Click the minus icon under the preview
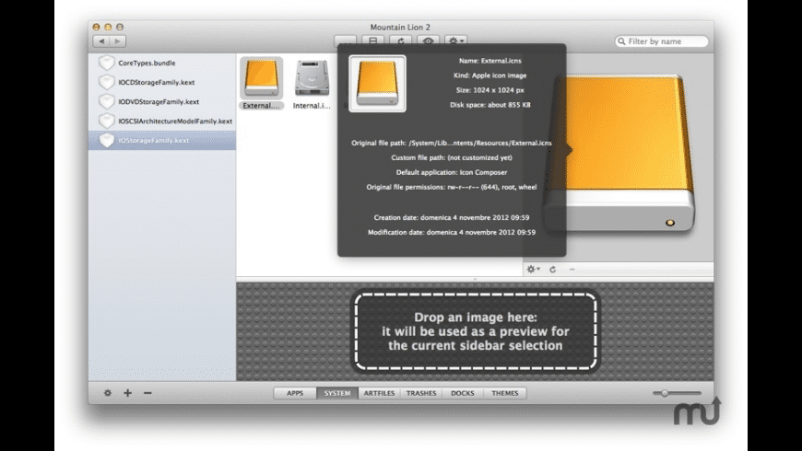 tap(572, 269)
